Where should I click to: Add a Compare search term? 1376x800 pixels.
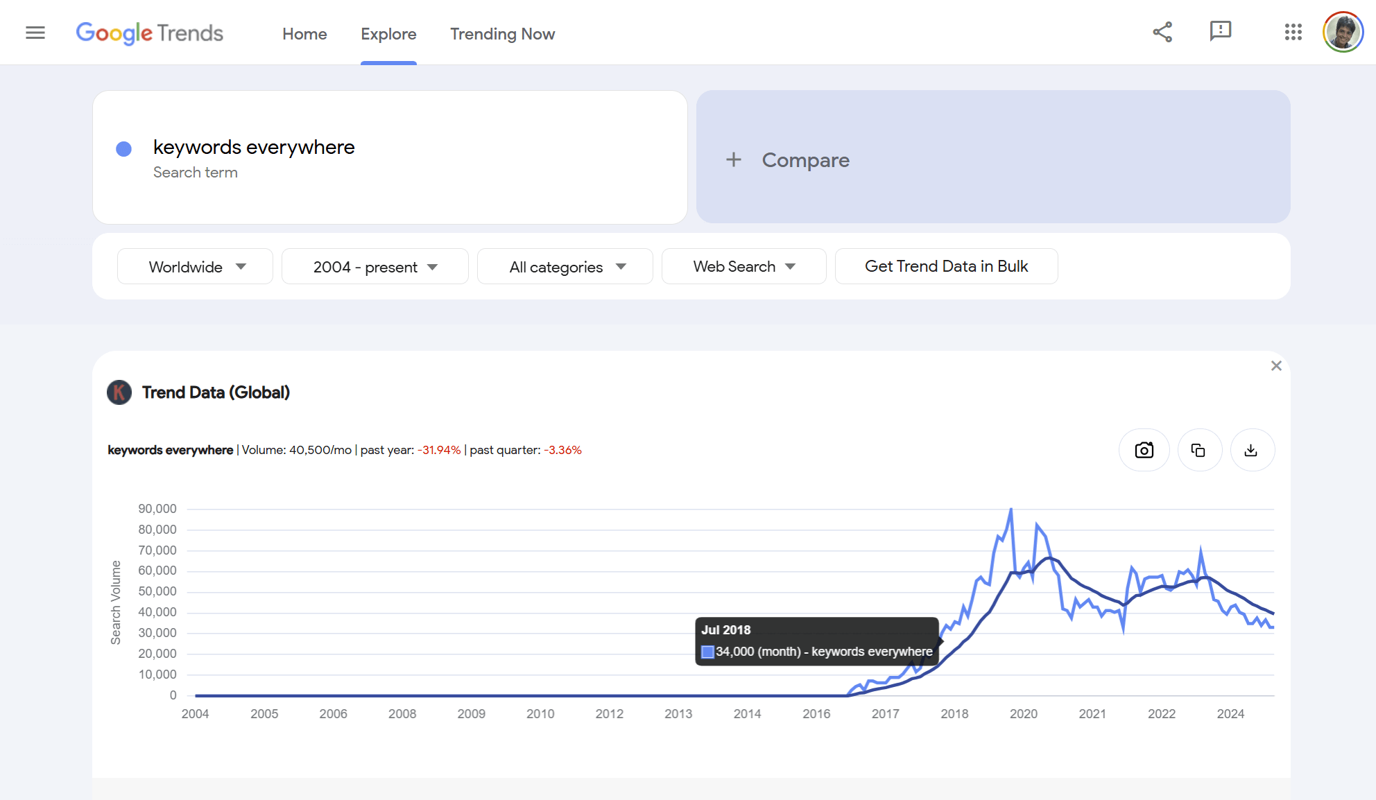coord(993,157)
